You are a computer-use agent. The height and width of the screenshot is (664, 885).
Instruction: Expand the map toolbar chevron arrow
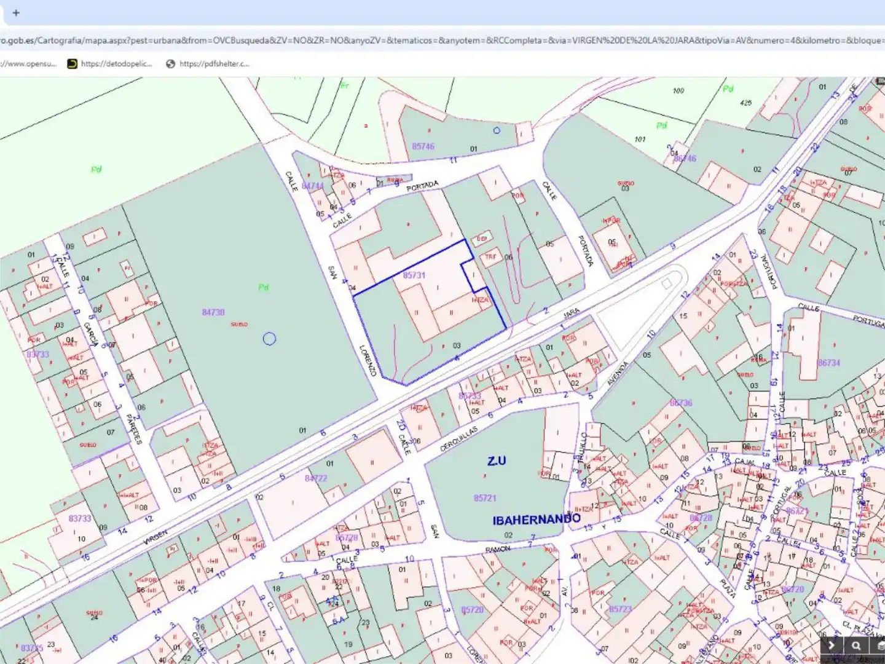pyautogui.click(x=831, y=645)
